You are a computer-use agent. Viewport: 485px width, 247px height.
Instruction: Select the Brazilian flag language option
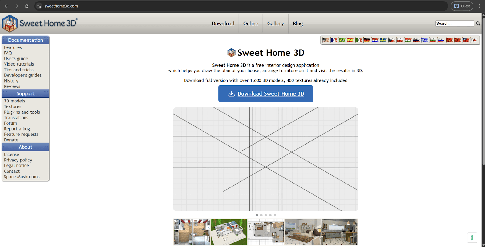342,40
